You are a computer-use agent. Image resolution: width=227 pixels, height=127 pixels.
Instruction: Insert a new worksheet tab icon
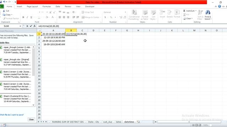pos(138,122)
